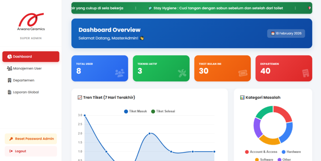Click the SUPER ADMIN role label

[31, 38]
